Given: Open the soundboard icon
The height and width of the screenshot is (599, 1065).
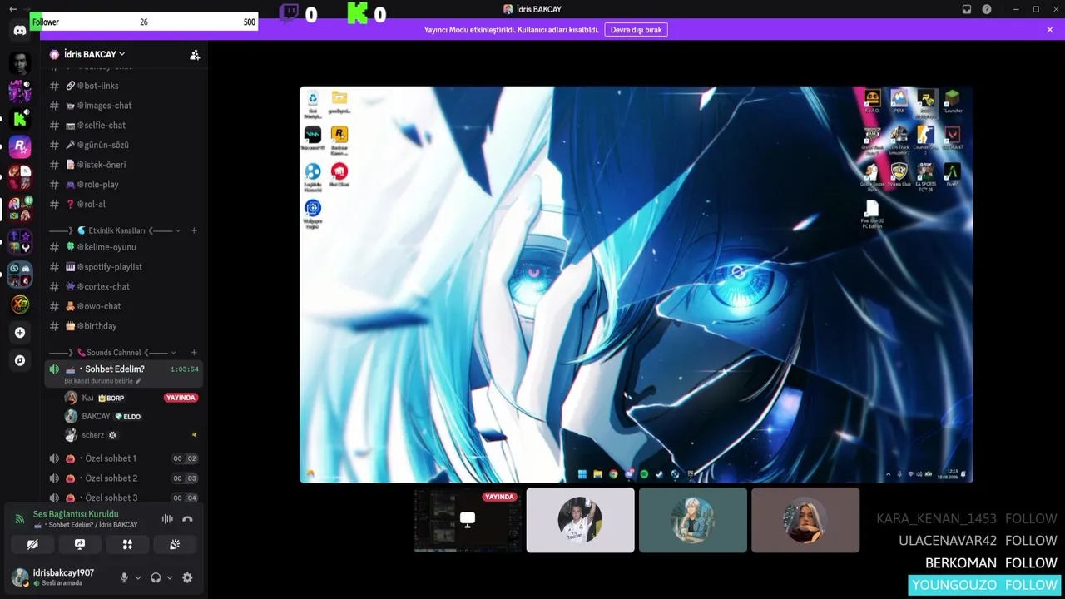Looking at the screenshot, I should point(175,544).
